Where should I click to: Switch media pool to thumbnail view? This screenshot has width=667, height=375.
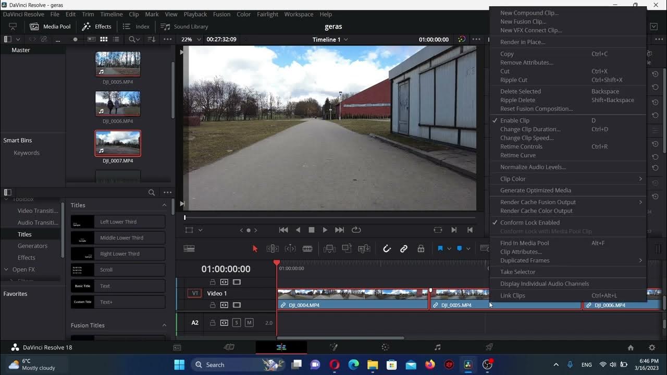tap(104, 39)
